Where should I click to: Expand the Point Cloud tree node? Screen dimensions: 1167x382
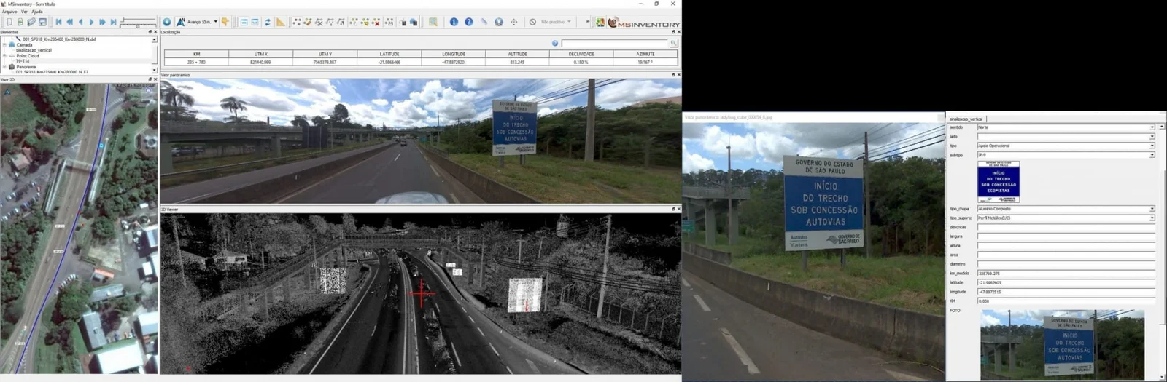(x=4, y=56)
